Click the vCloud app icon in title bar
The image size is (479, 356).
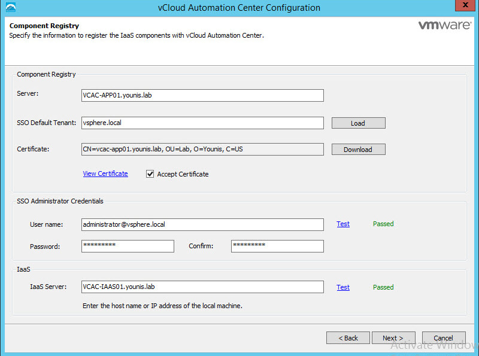[x=10, y=8]
